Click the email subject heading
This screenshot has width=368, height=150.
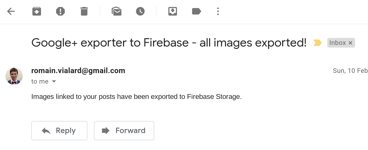click(x=169, y=43)
